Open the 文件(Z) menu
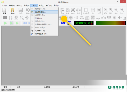This screenshot has height=92, width=127. (5, 6)
